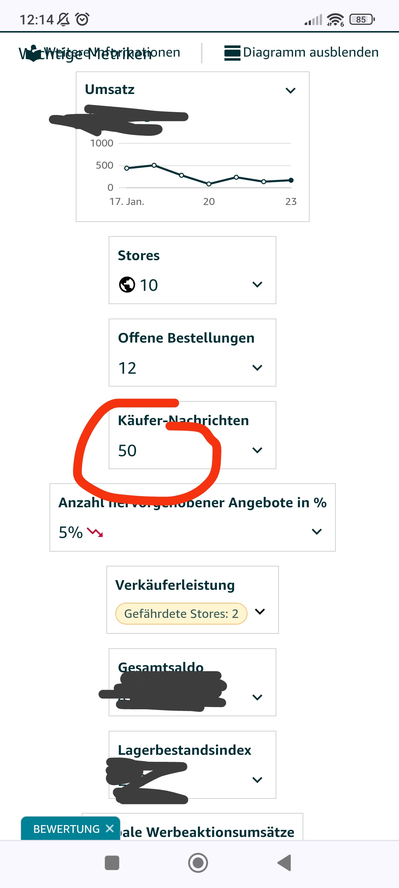Screen dimensions: 399x888
Task: Tap the red downward trend arrow beside 5%
Action: (95, 532)
